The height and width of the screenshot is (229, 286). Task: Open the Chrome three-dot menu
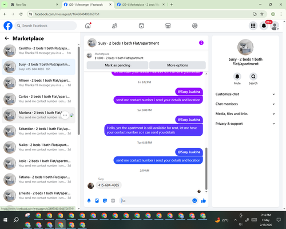281,14
